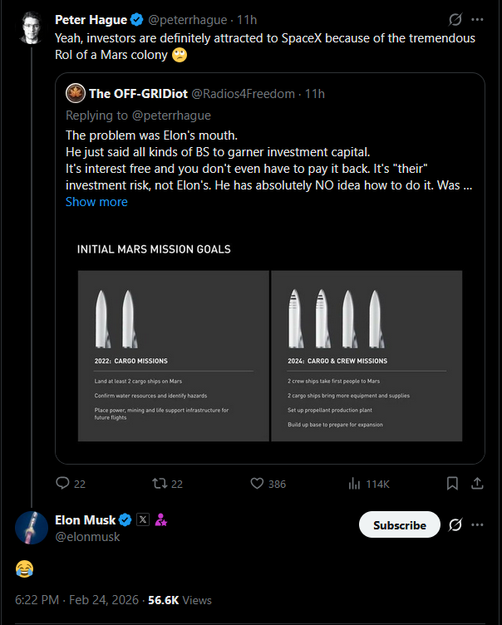502x625 pixels.
Task: Open Peter Hague's profile name link
Action: [89, 19]
